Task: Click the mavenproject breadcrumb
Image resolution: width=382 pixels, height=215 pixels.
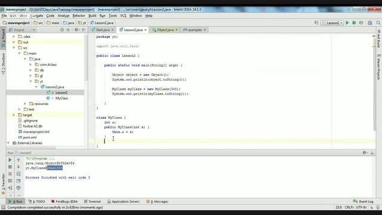Action: point(16,23)
